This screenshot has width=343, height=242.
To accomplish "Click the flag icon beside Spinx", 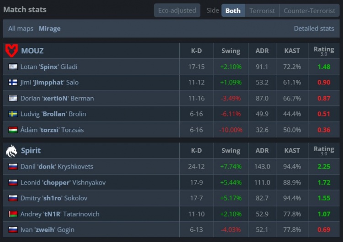I will click(13, 67).
